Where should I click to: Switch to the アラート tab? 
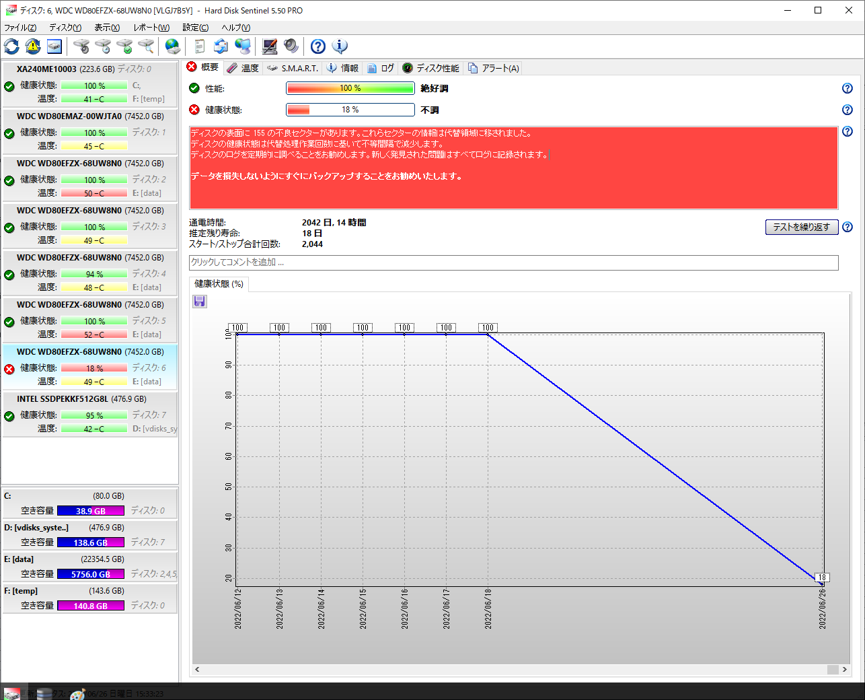[x=493, y=68]
